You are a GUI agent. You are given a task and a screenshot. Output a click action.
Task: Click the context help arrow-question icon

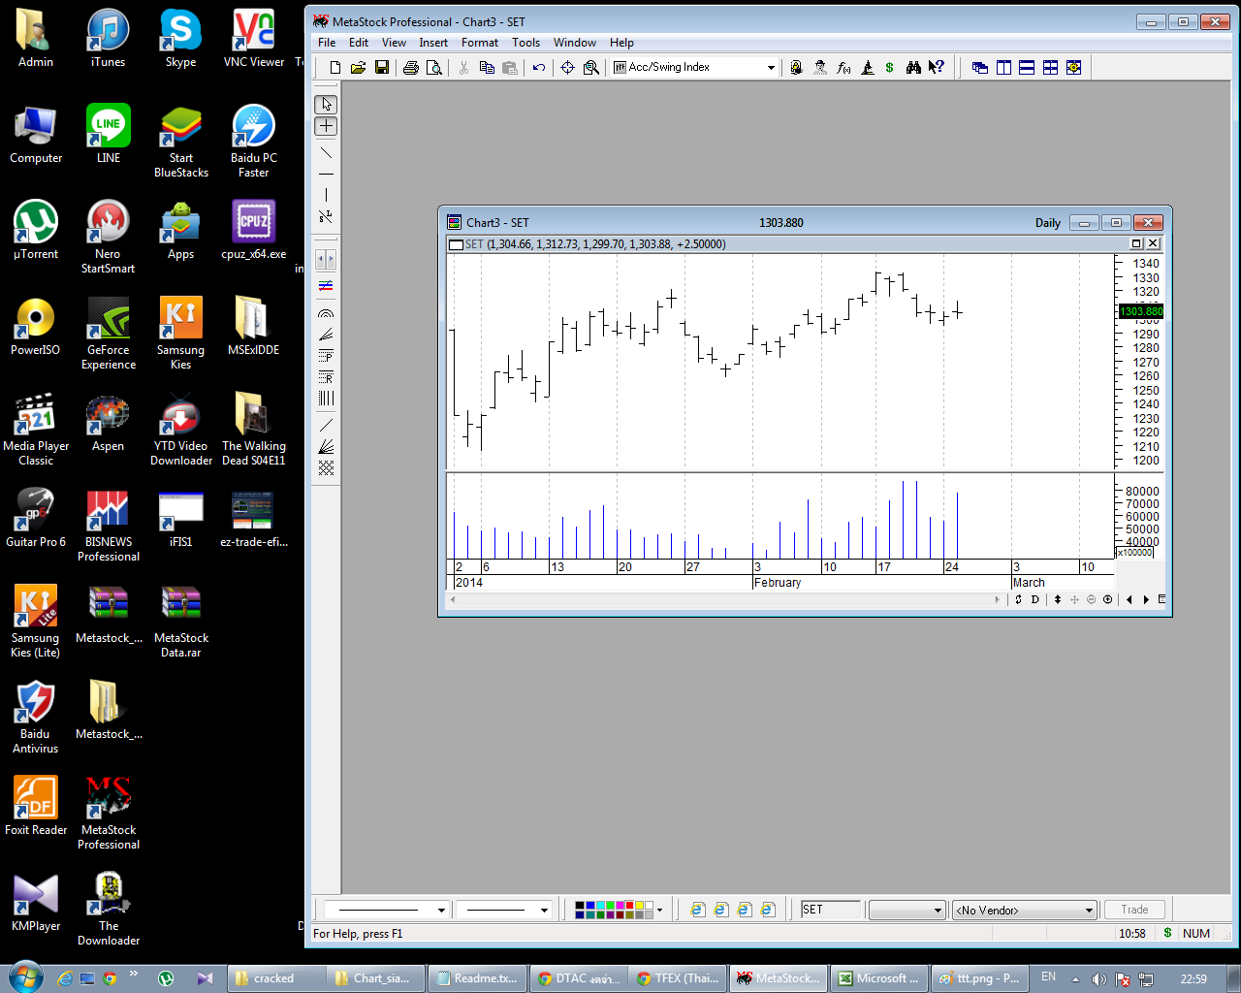pyautogui.click(x=936, y=68)
